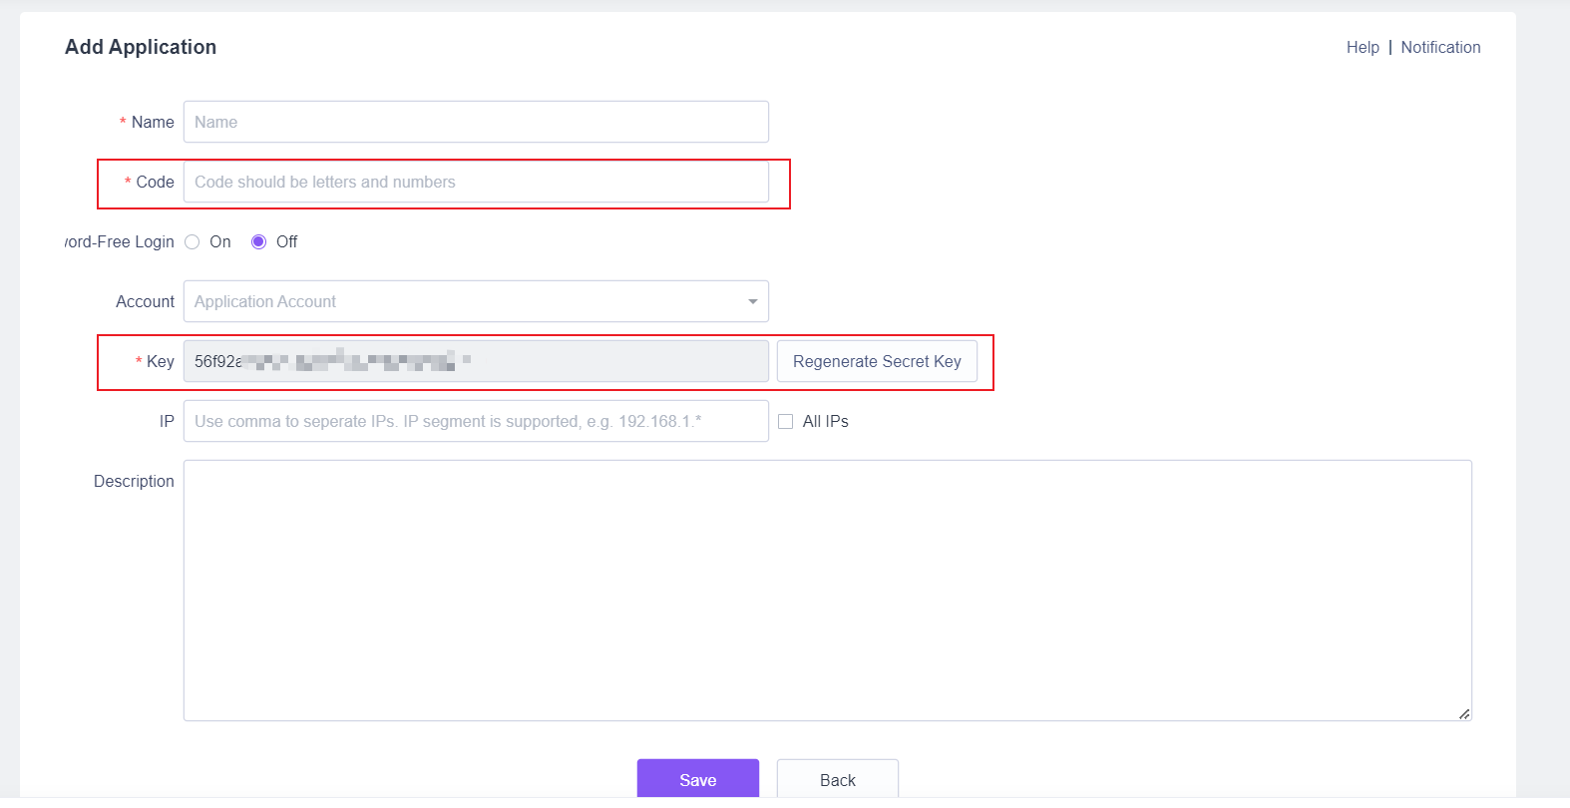
Task: Click the Description label text
Action: 134,481
